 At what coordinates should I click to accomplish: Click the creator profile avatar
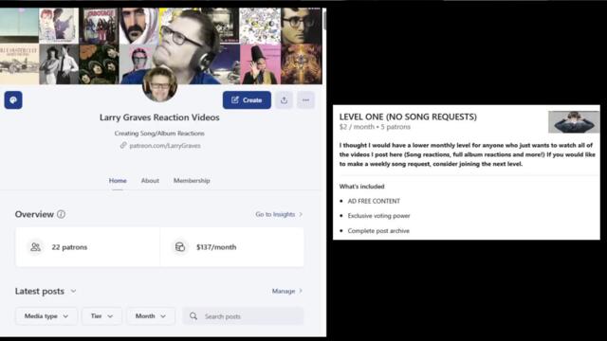click(x=159, y=84)
